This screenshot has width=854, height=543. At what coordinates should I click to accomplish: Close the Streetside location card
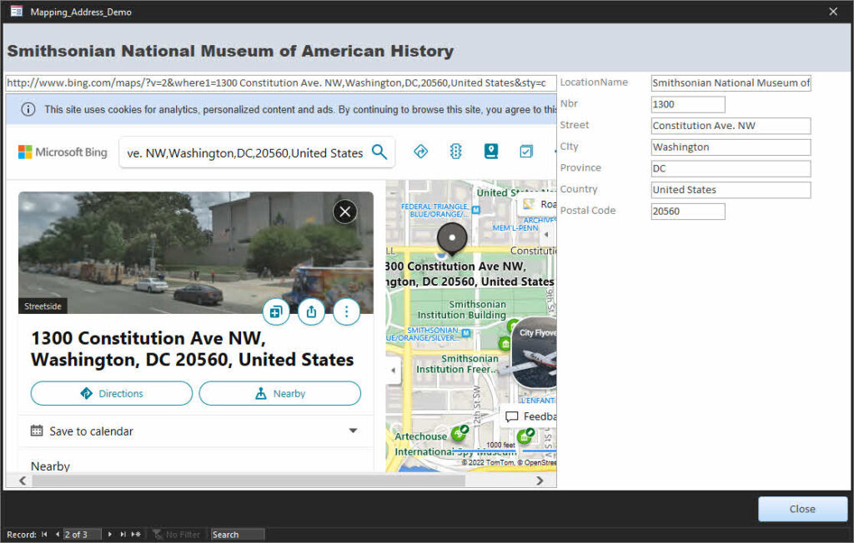(345, 212)
